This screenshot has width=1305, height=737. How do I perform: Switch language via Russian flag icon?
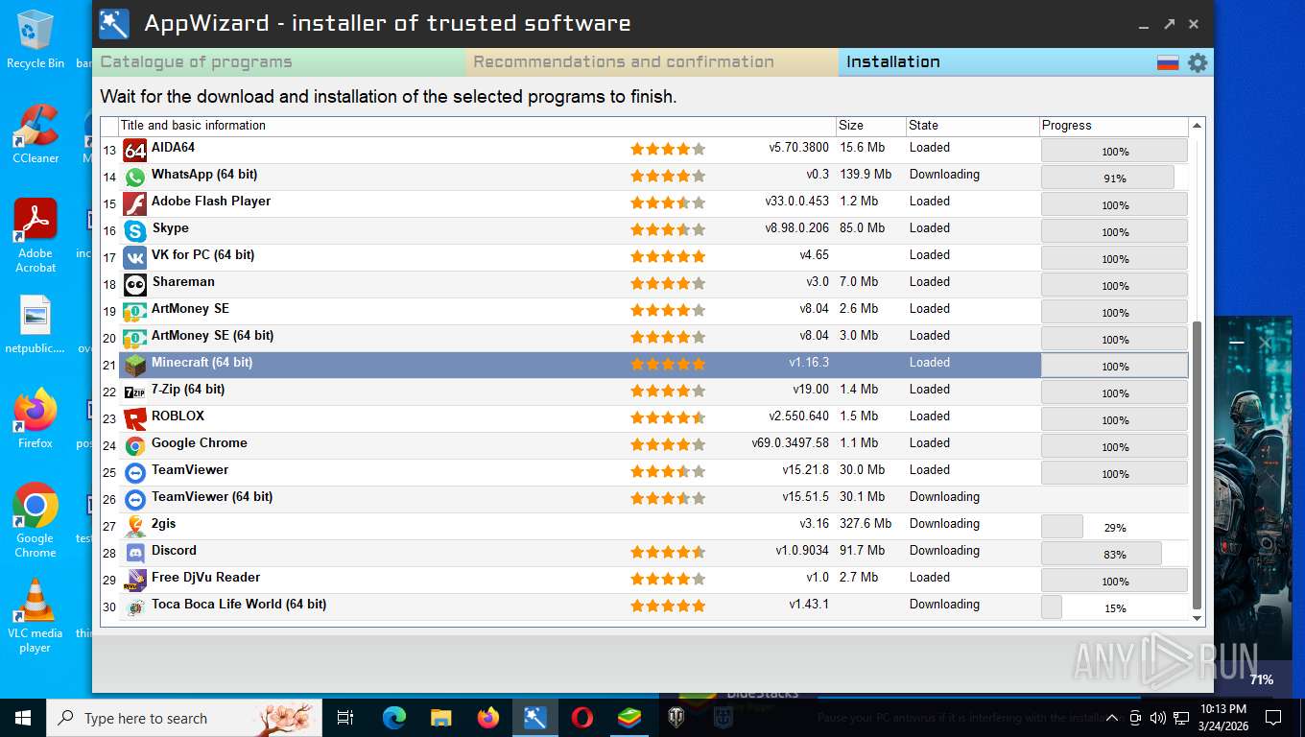click(1168, 63)
